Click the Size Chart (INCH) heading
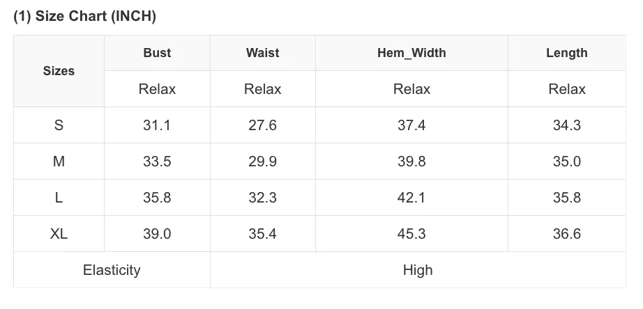The image size is (643, 309). 84,17
